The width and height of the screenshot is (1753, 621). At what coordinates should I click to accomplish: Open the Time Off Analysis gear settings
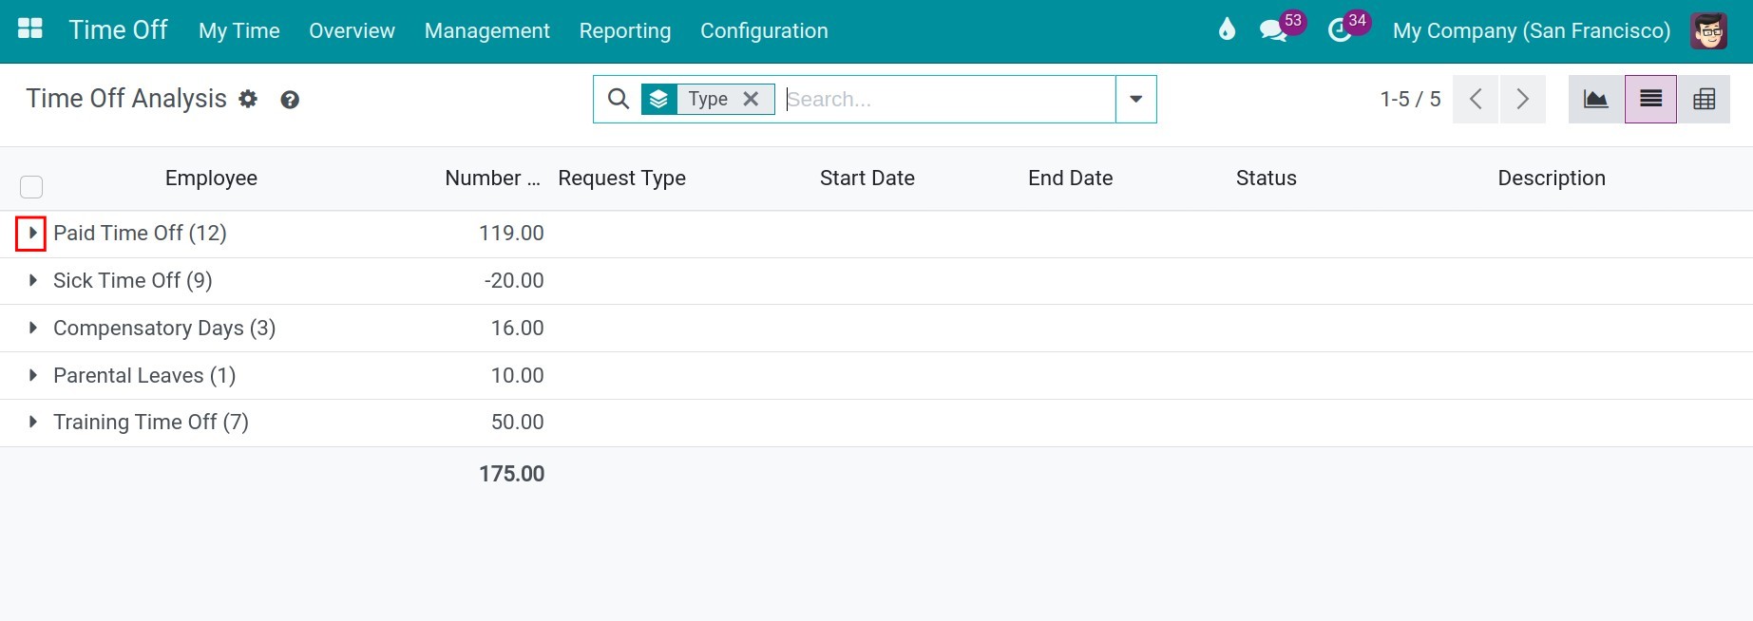click(248, 99)
